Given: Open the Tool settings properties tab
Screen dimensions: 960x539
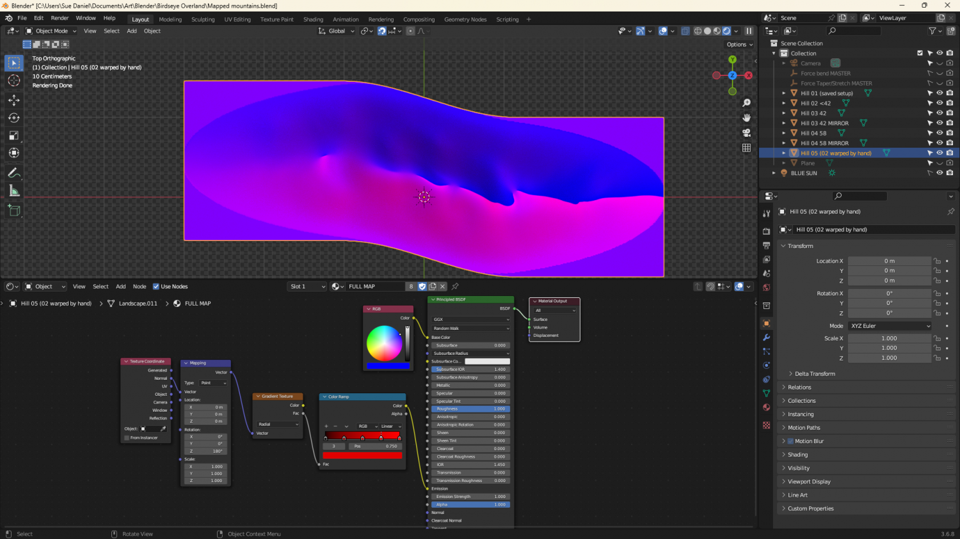Looking at the screenshot, I should [x=767, y=214].
